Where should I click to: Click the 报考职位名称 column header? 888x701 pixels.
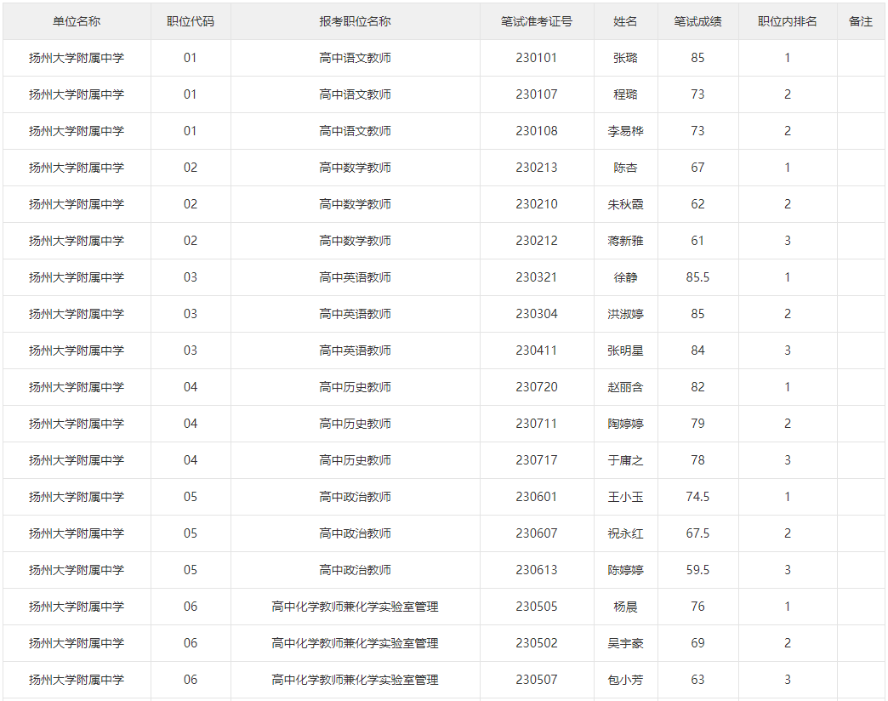pos(355,21)
